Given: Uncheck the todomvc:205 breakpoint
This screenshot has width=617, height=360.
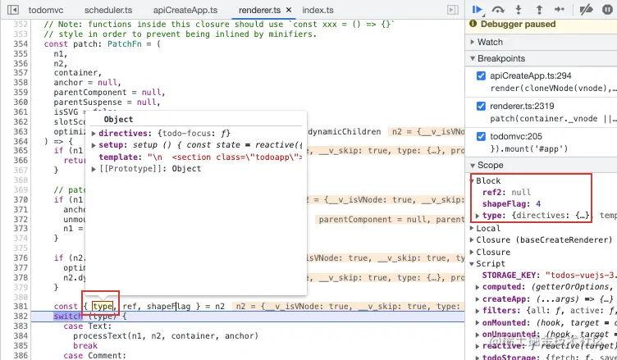Looking at the screenshot, I should click(x=481, y=136).
